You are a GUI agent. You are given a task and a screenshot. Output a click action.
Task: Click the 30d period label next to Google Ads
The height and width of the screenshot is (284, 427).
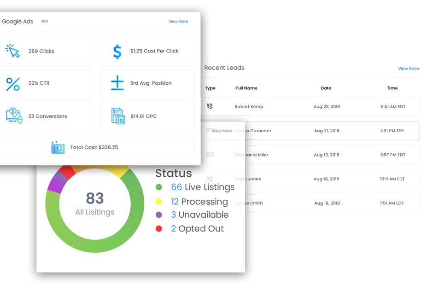click(x=44, y=21)
